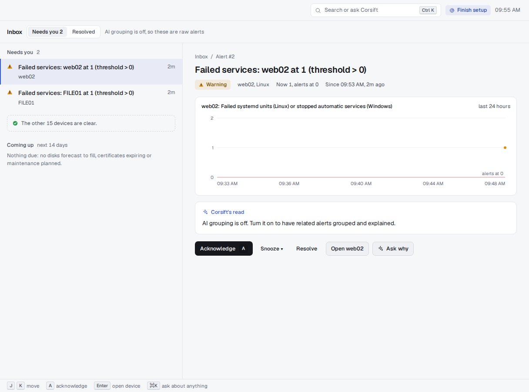The width and height of the screenshot is (529, 392).
Task: Acknowledge the web02 alert
Action: 224,249
